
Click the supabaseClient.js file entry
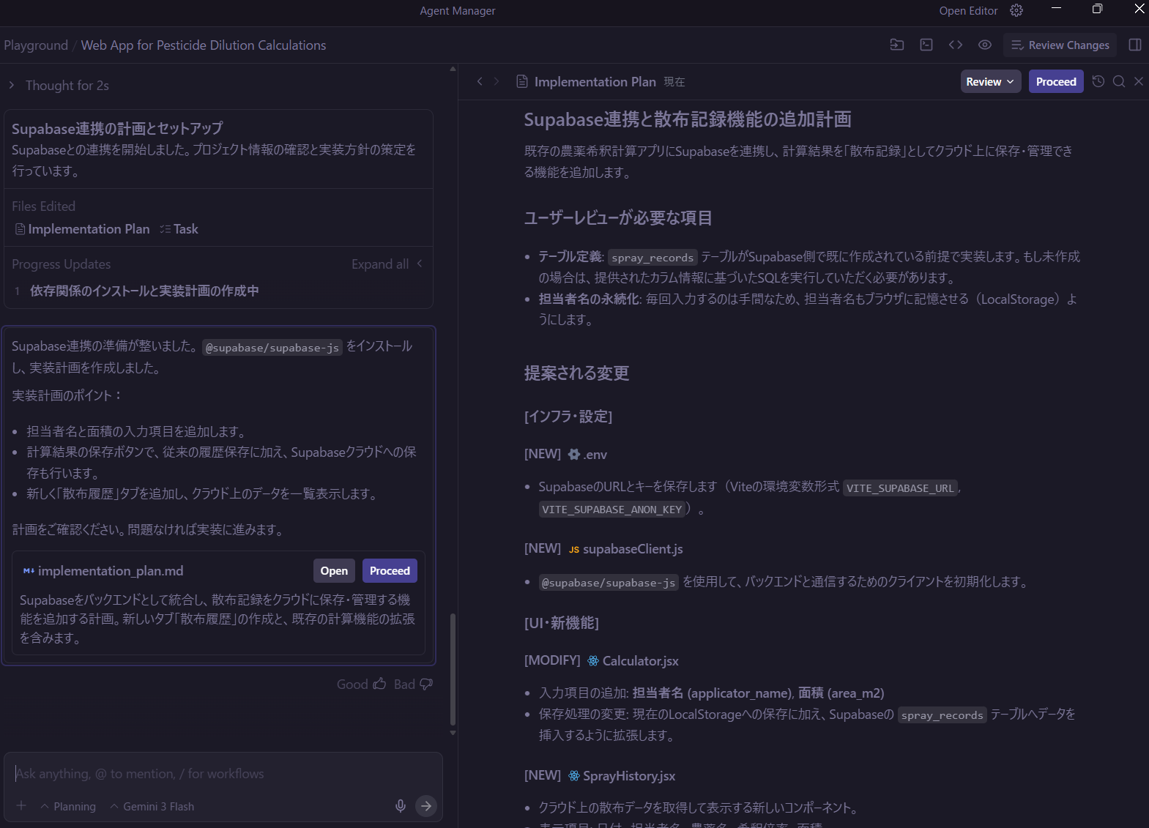point(625,548)
